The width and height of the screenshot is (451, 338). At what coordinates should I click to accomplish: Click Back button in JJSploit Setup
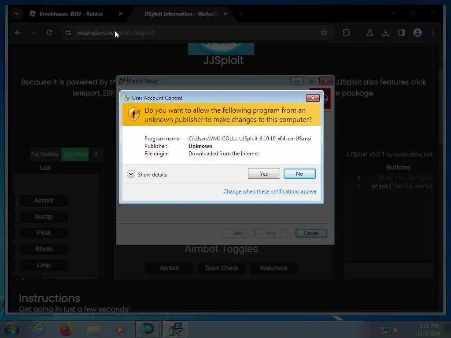(x=238, y=233)
